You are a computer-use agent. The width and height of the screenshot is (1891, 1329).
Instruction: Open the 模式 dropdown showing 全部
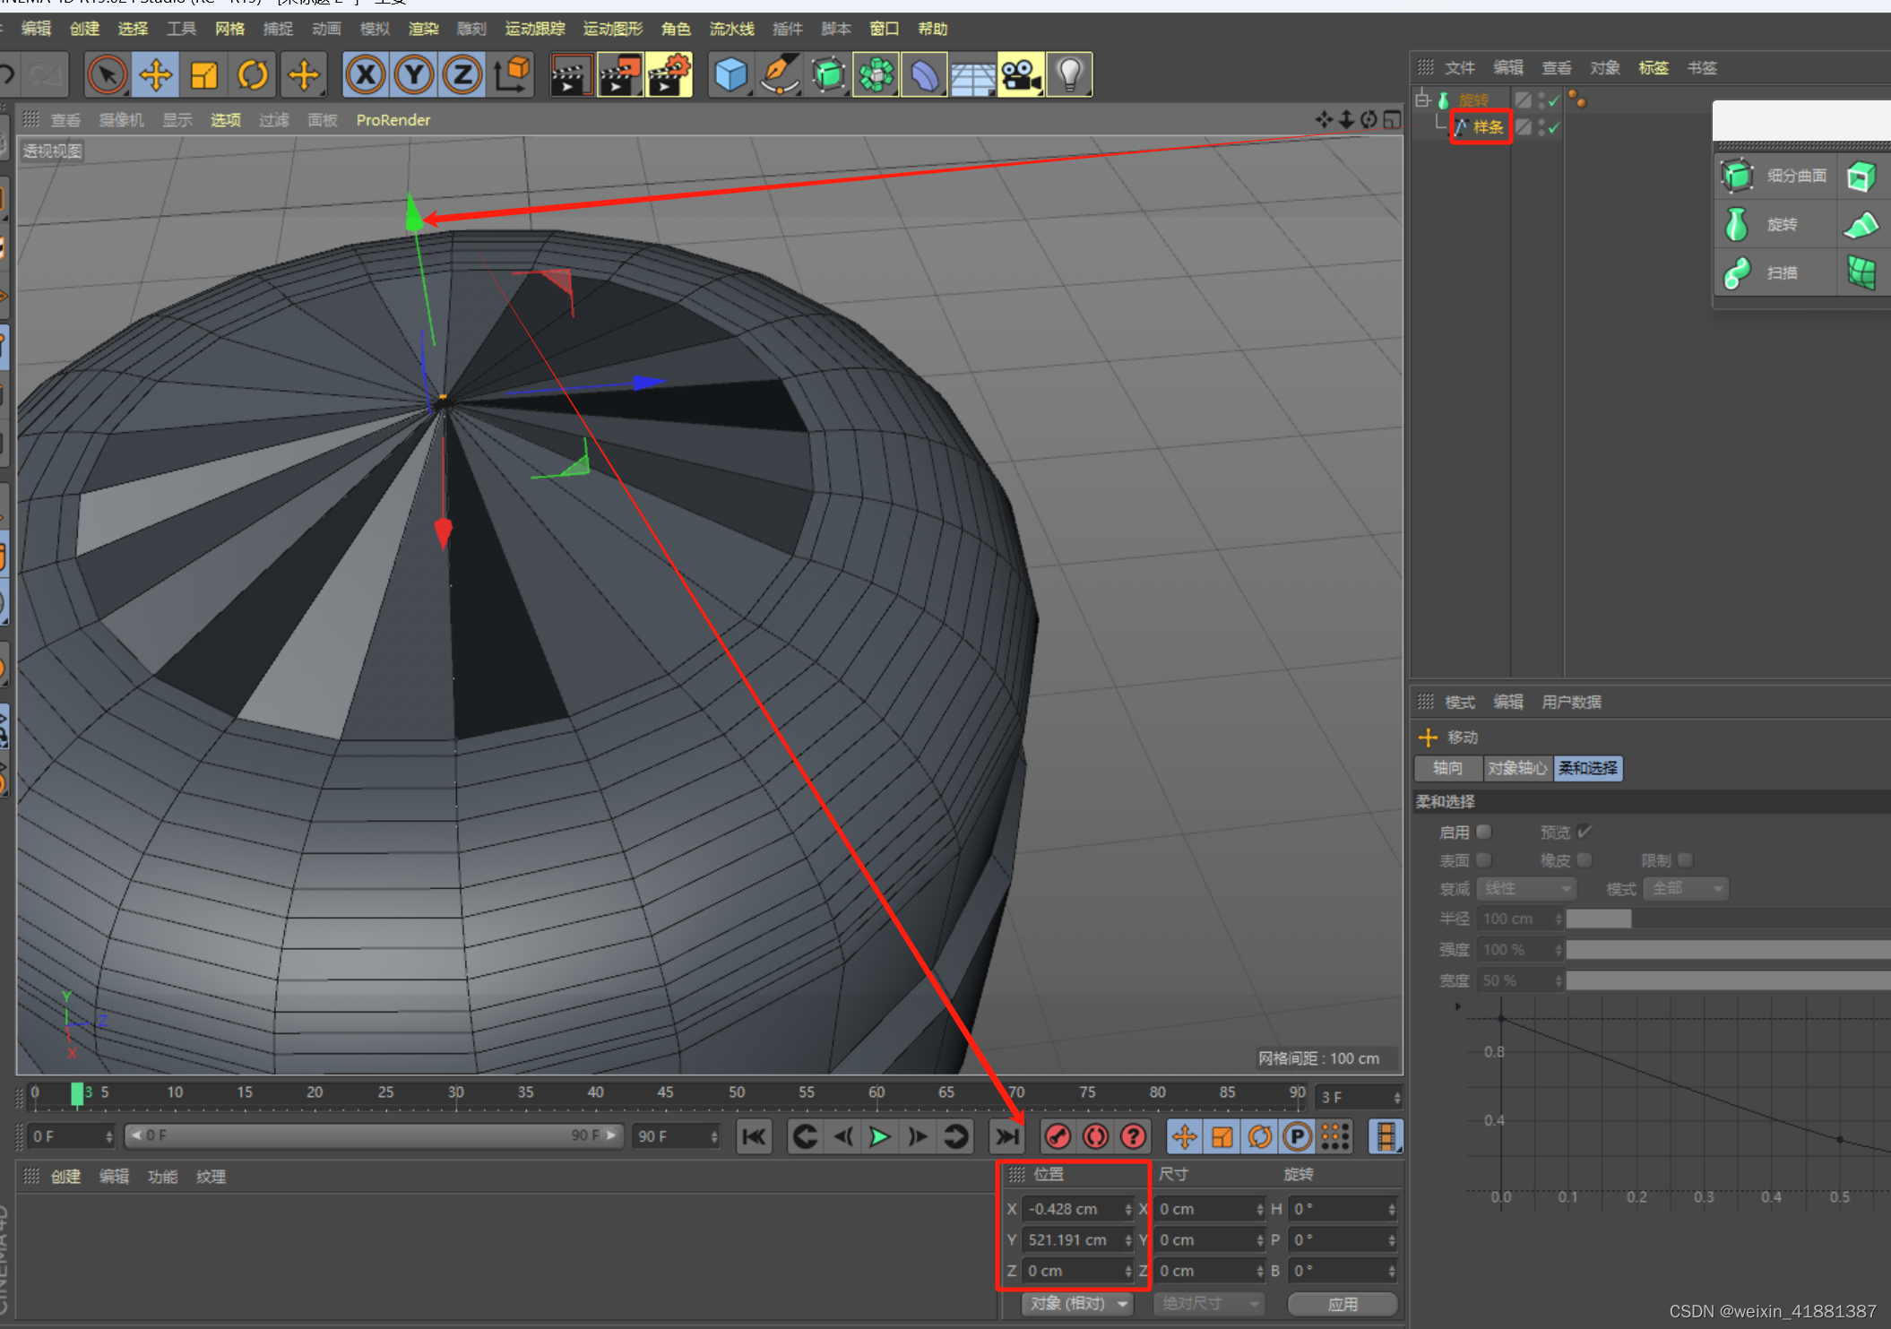(1686, 888)
